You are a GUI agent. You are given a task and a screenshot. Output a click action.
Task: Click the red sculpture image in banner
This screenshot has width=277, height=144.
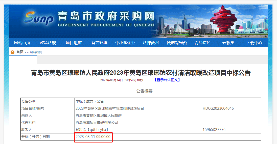(223, 19)
